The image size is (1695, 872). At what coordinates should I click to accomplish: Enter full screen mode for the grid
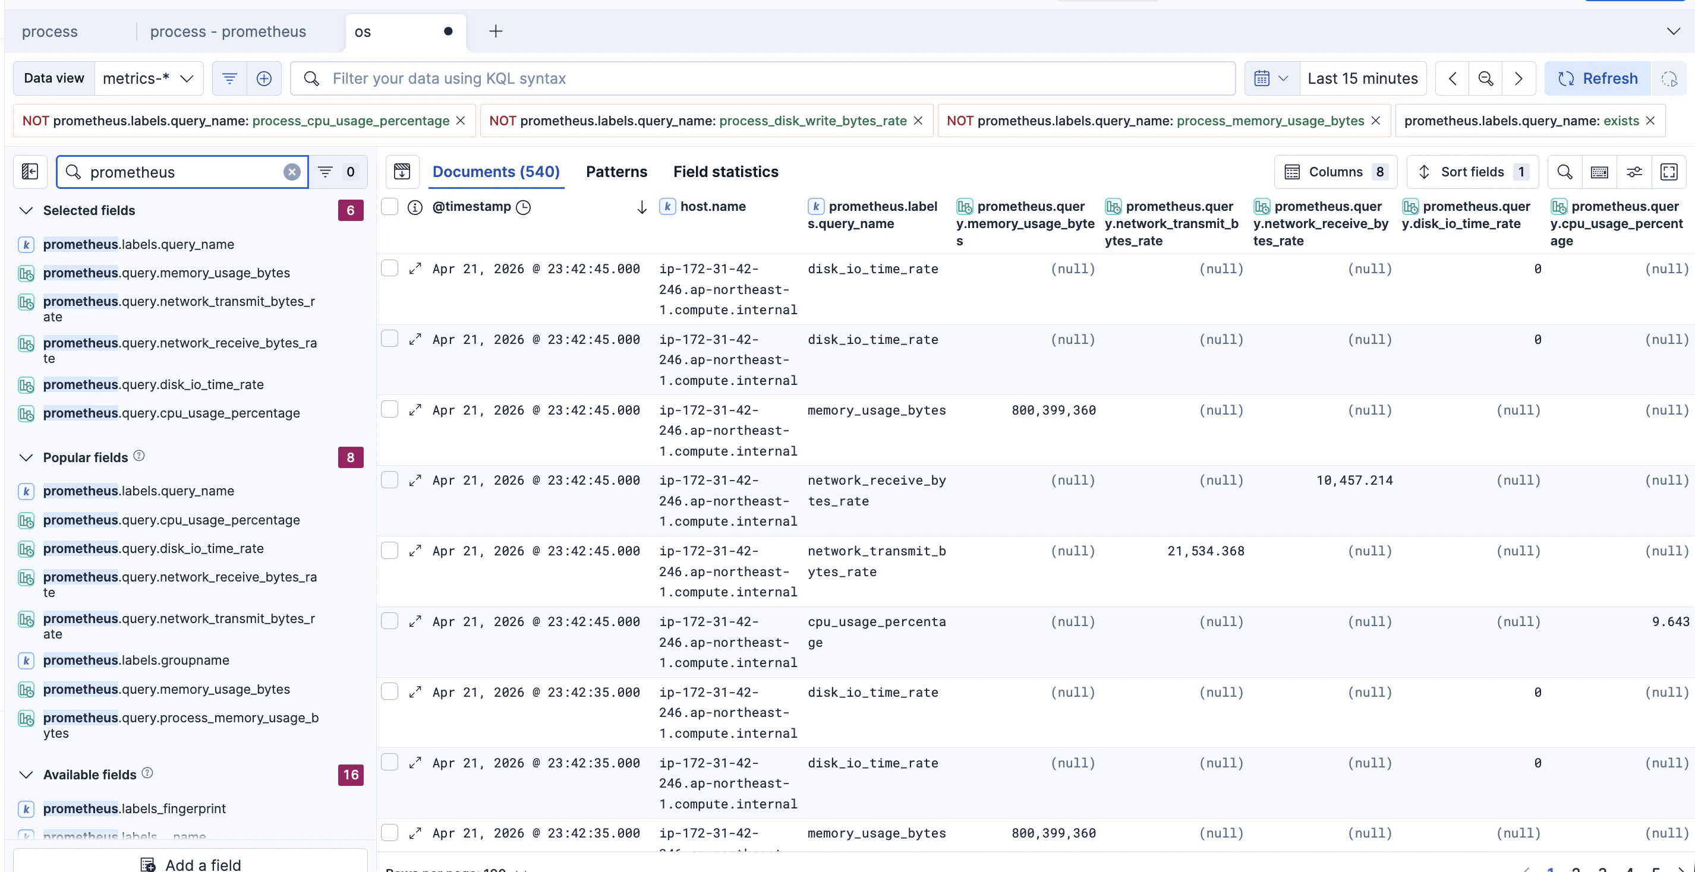[1669, 172]
